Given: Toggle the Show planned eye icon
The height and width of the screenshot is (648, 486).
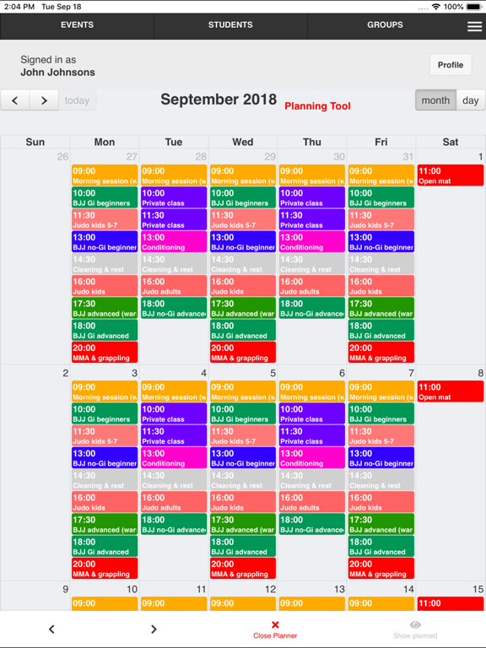Looking at the screenshot, I should [415, 624].
